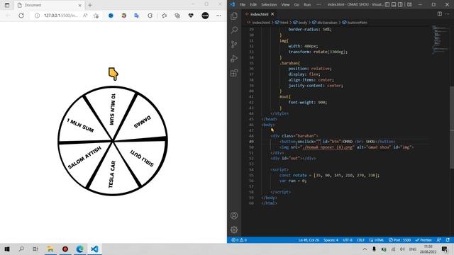Screen dimensions: 454x255
Task: Click the minimap in the editor
Action: point(440,39)
